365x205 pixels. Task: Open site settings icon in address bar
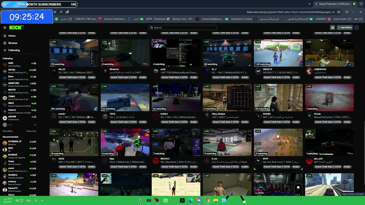339,12
